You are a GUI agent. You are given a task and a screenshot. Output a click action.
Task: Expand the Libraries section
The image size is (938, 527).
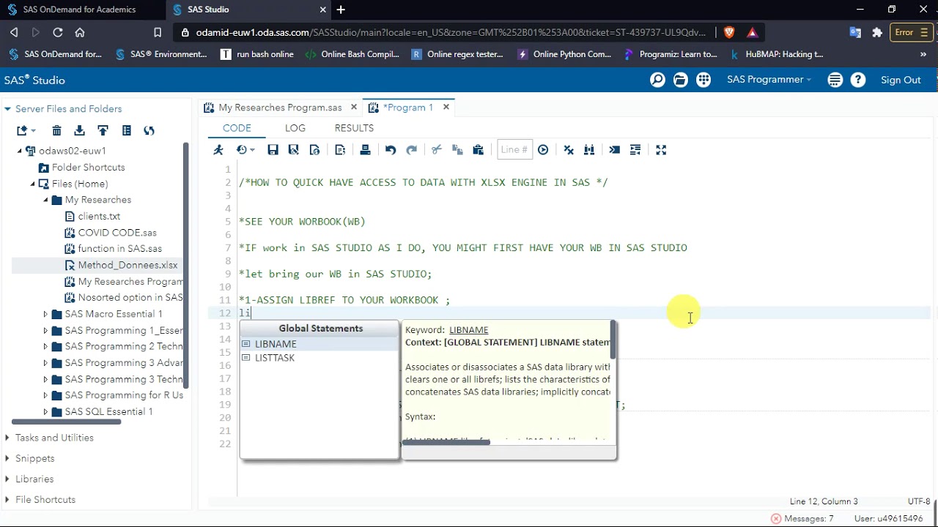pos(7,479)
